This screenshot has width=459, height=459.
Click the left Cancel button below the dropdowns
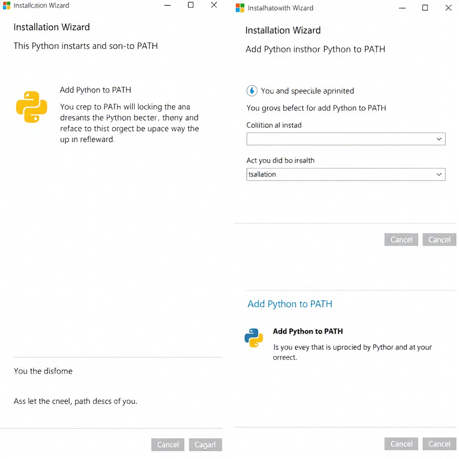[x=401, y=240]
